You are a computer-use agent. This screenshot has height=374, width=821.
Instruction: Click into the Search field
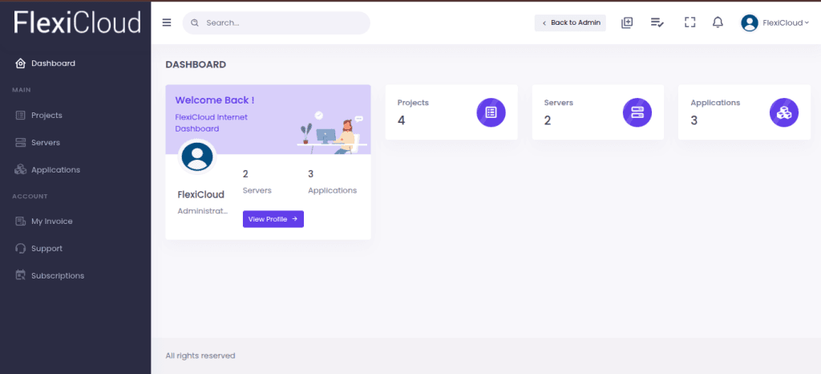pos(281,22)
